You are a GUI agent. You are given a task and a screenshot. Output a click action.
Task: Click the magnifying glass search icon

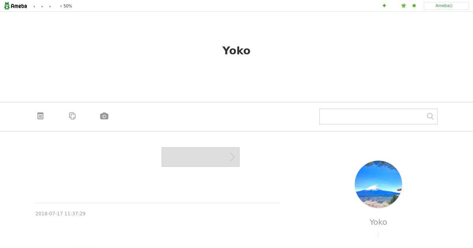point(430,116)
